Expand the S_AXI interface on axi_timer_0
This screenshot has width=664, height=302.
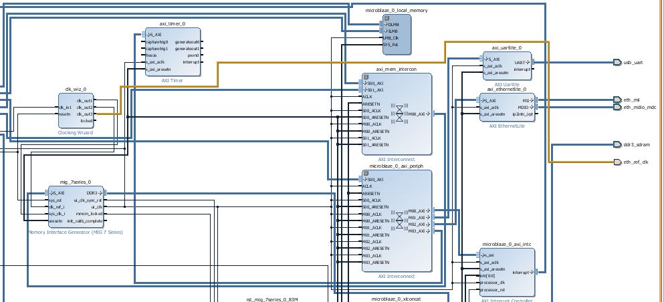148,35
